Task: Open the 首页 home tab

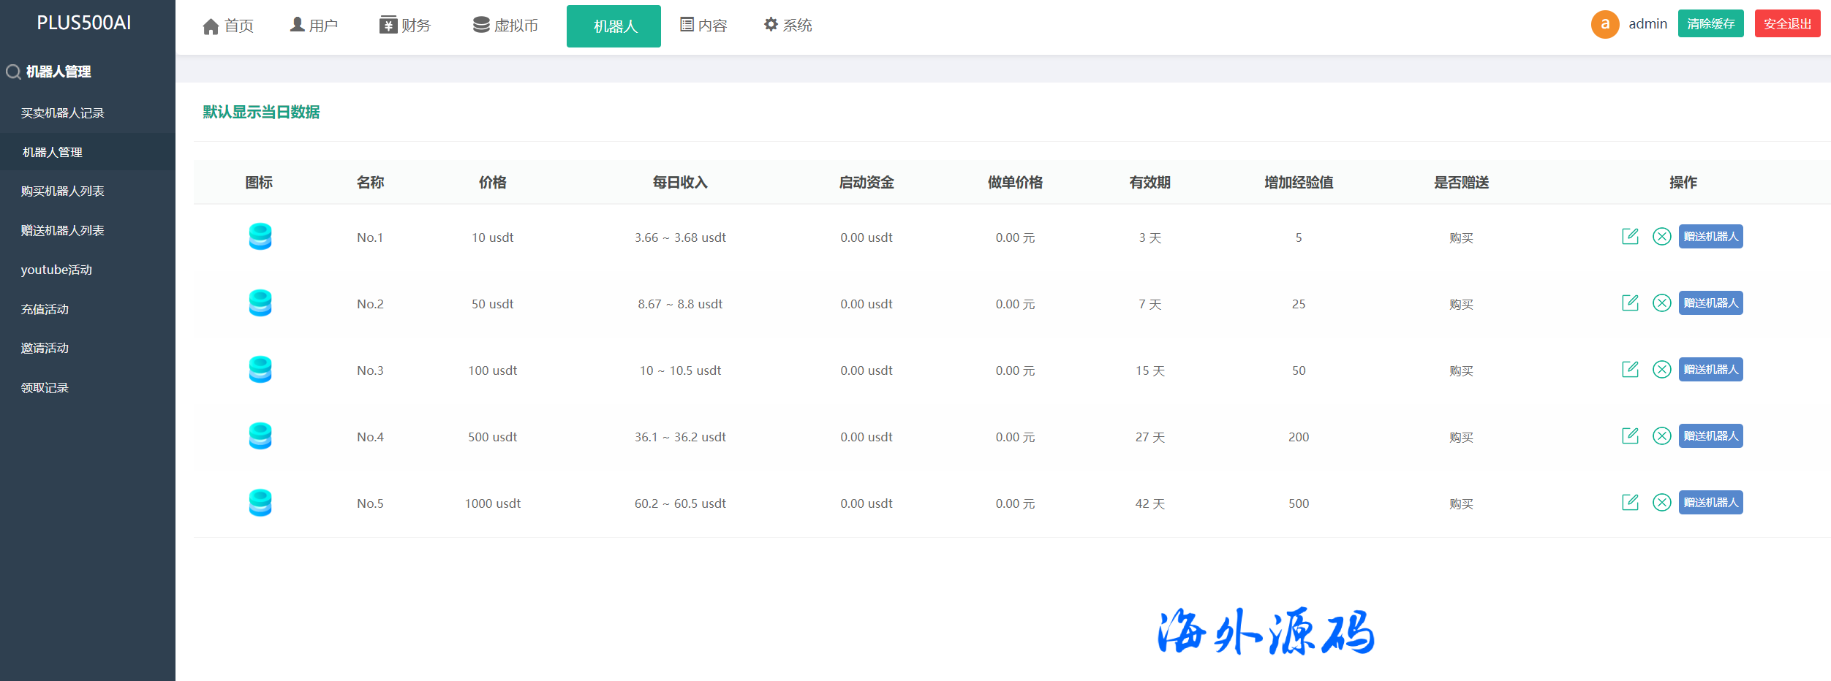Action: coord(228,26)
